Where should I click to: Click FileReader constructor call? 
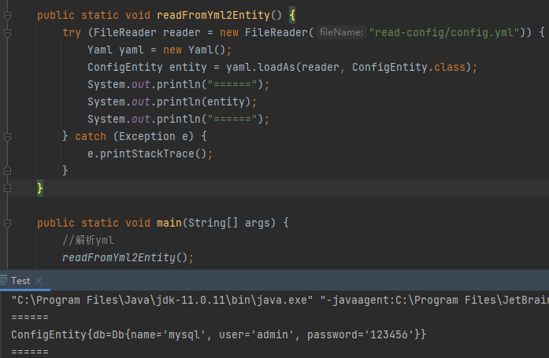276,32
